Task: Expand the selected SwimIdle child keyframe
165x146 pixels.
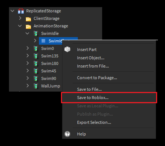Action: point(35,41)
